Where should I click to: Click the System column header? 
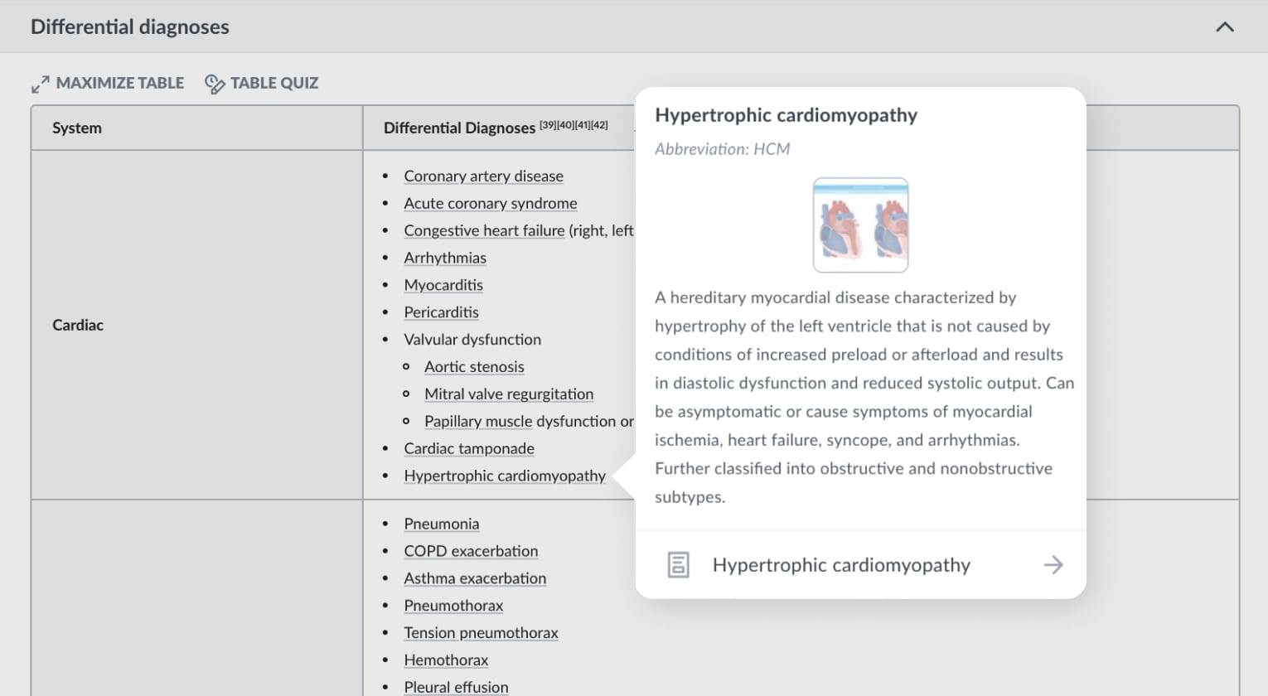pyautogui.click(x=77, y=128)
